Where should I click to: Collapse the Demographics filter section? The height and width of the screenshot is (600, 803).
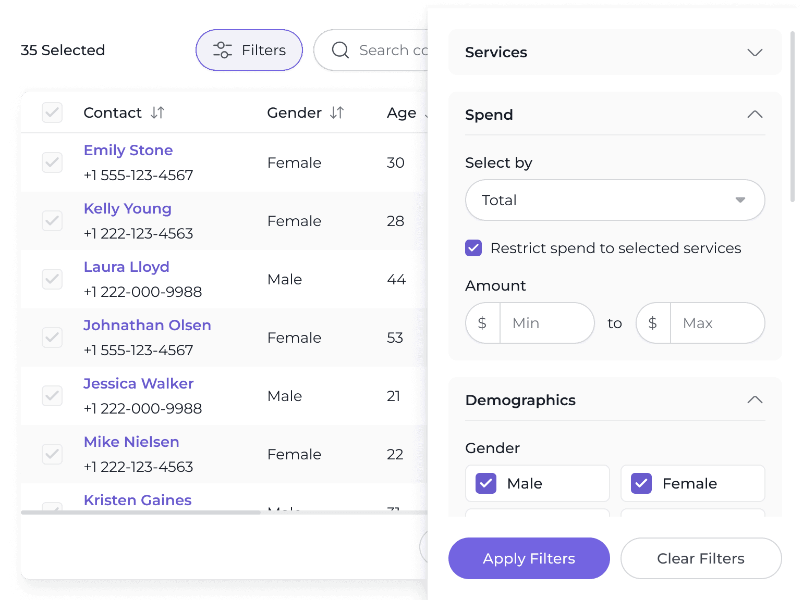755,400
